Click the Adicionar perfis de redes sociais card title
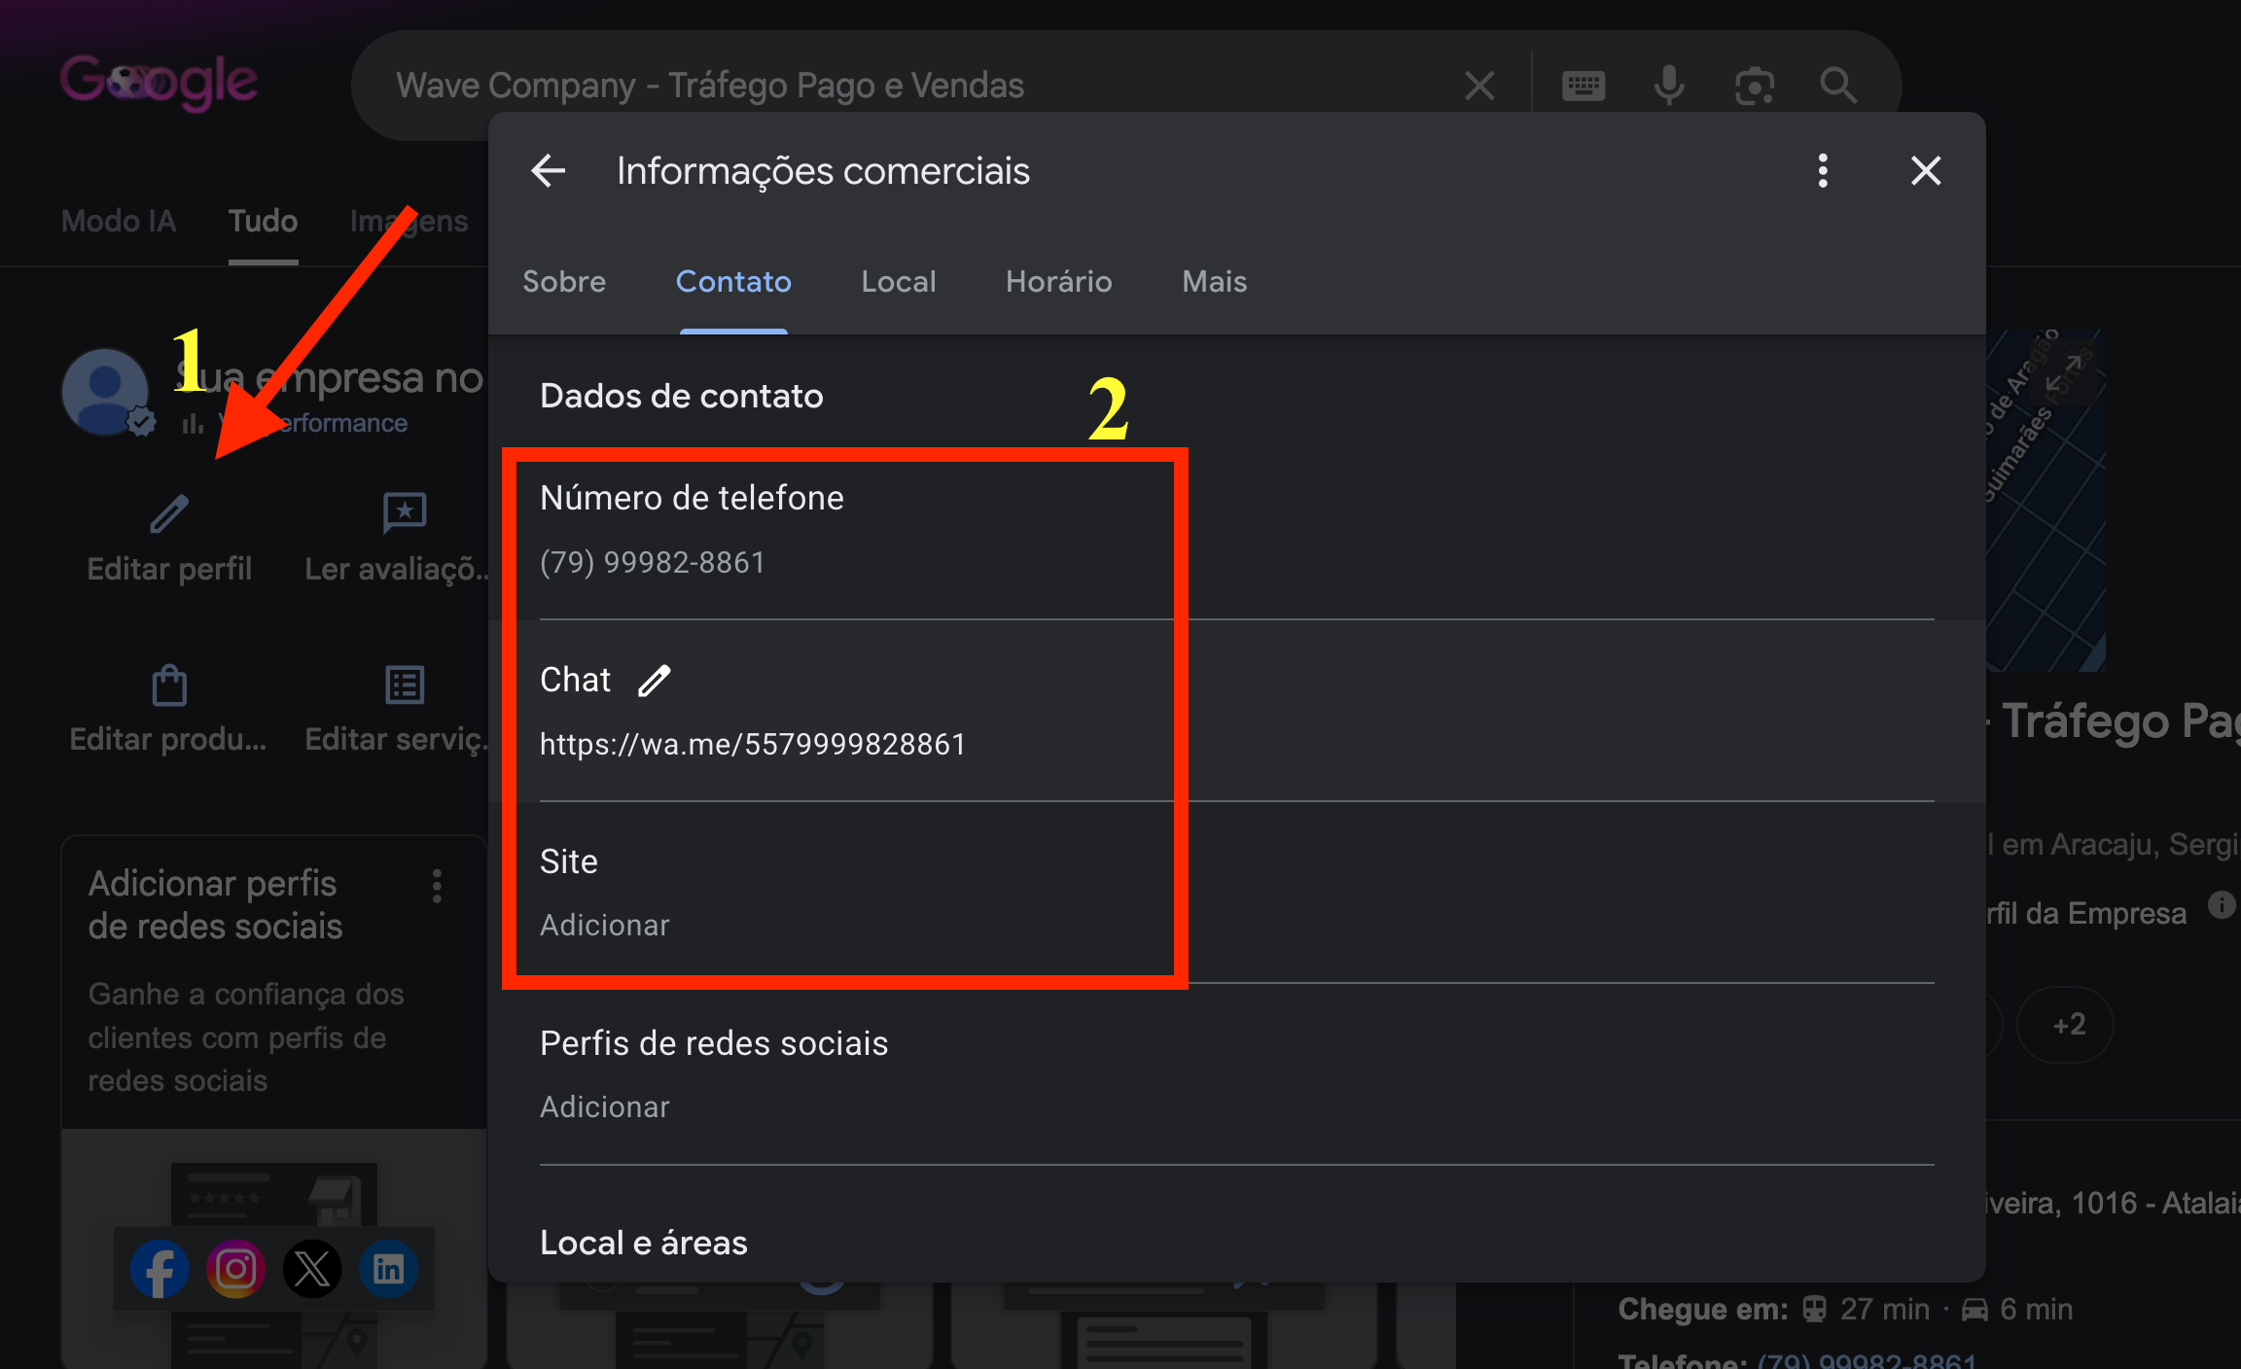Viewport: 2241px width, 1369px height. pyautogui.click(x=215, y=904)
